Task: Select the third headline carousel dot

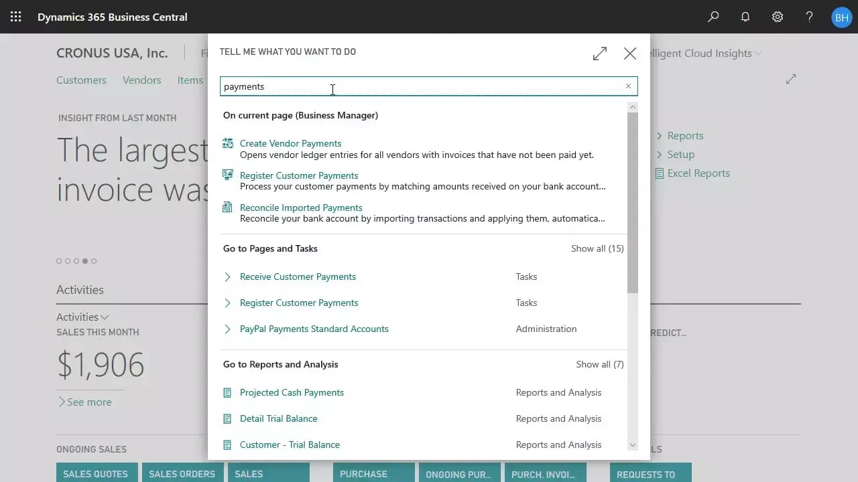Action: pos(76,261)
